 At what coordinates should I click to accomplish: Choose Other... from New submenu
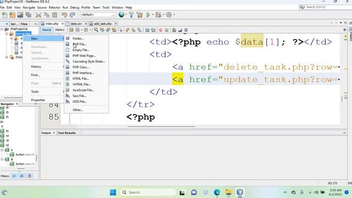(86, 110)
